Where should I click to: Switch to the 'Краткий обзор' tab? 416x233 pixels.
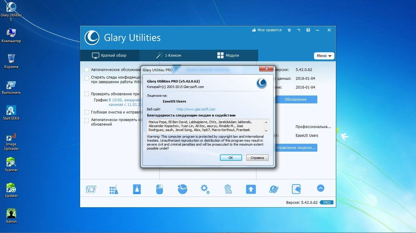(109, 56)
